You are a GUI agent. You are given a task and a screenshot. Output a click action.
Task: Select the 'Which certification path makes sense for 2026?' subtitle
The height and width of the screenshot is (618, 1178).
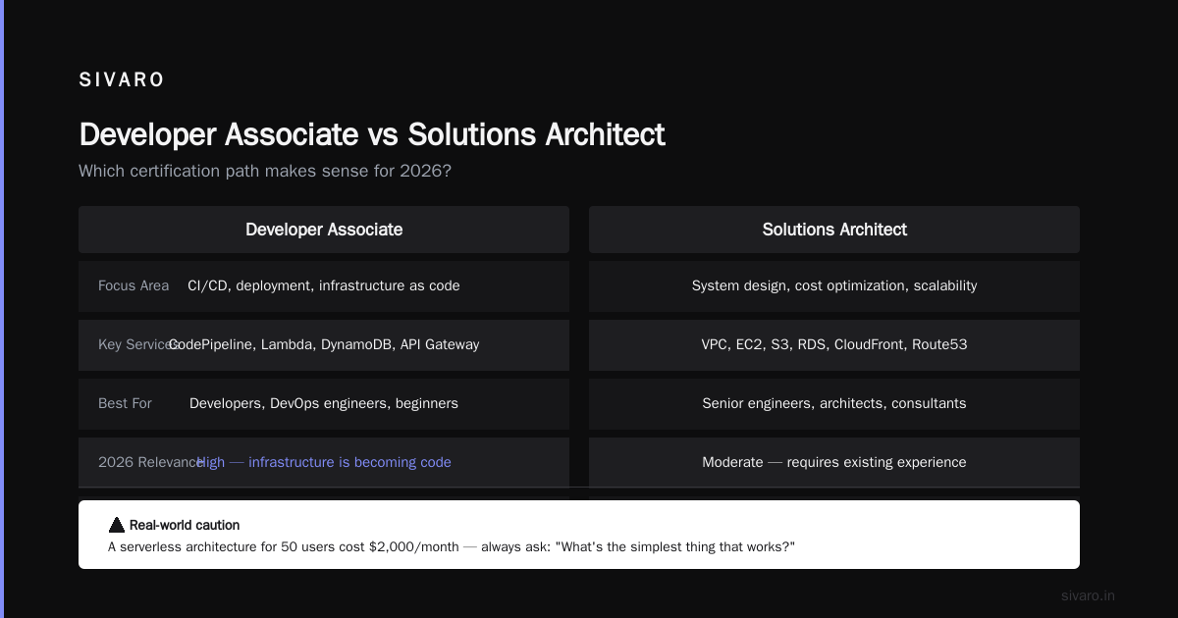click(x=265, y=171)
